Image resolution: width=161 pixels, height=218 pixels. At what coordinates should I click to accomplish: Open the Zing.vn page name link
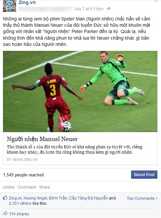tap(27, 2)
